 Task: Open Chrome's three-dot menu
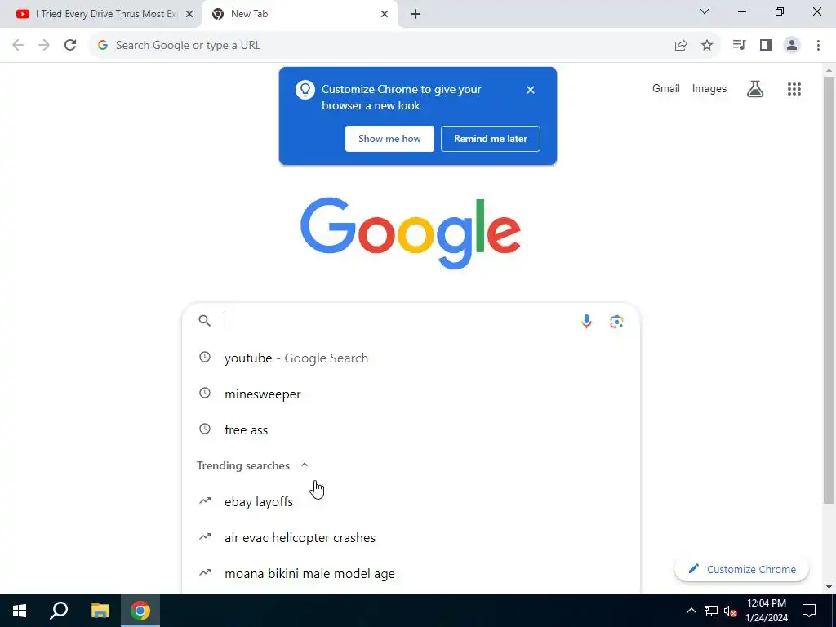(x=818, y=46)
